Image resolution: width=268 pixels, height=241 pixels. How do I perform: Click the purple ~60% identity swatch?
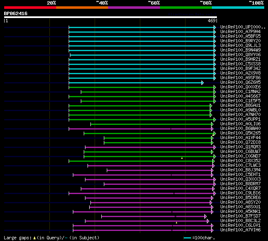click(134, 8)
